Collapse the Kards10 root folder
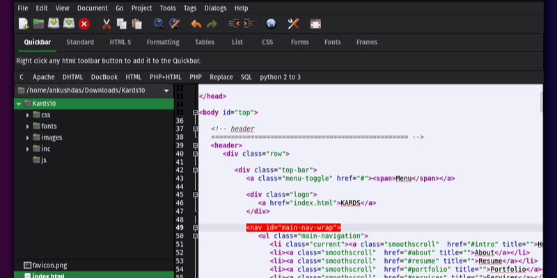The width and height of the screenshot is (557, 278). [19, 104]
